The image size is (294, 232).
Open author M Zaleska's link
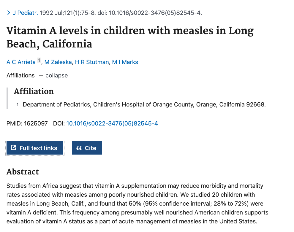pos(58,62)
